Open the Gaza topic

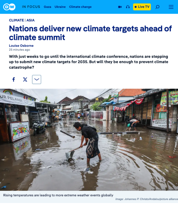tap(47, 7)
